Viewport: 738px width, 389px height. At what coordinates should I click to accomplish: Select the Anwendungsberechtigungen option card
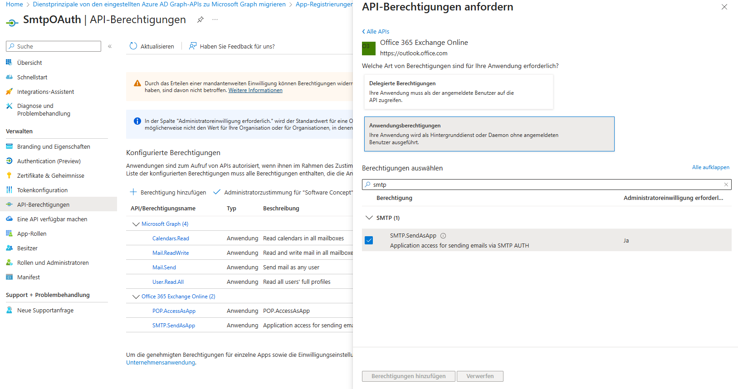tap(489, 134)
